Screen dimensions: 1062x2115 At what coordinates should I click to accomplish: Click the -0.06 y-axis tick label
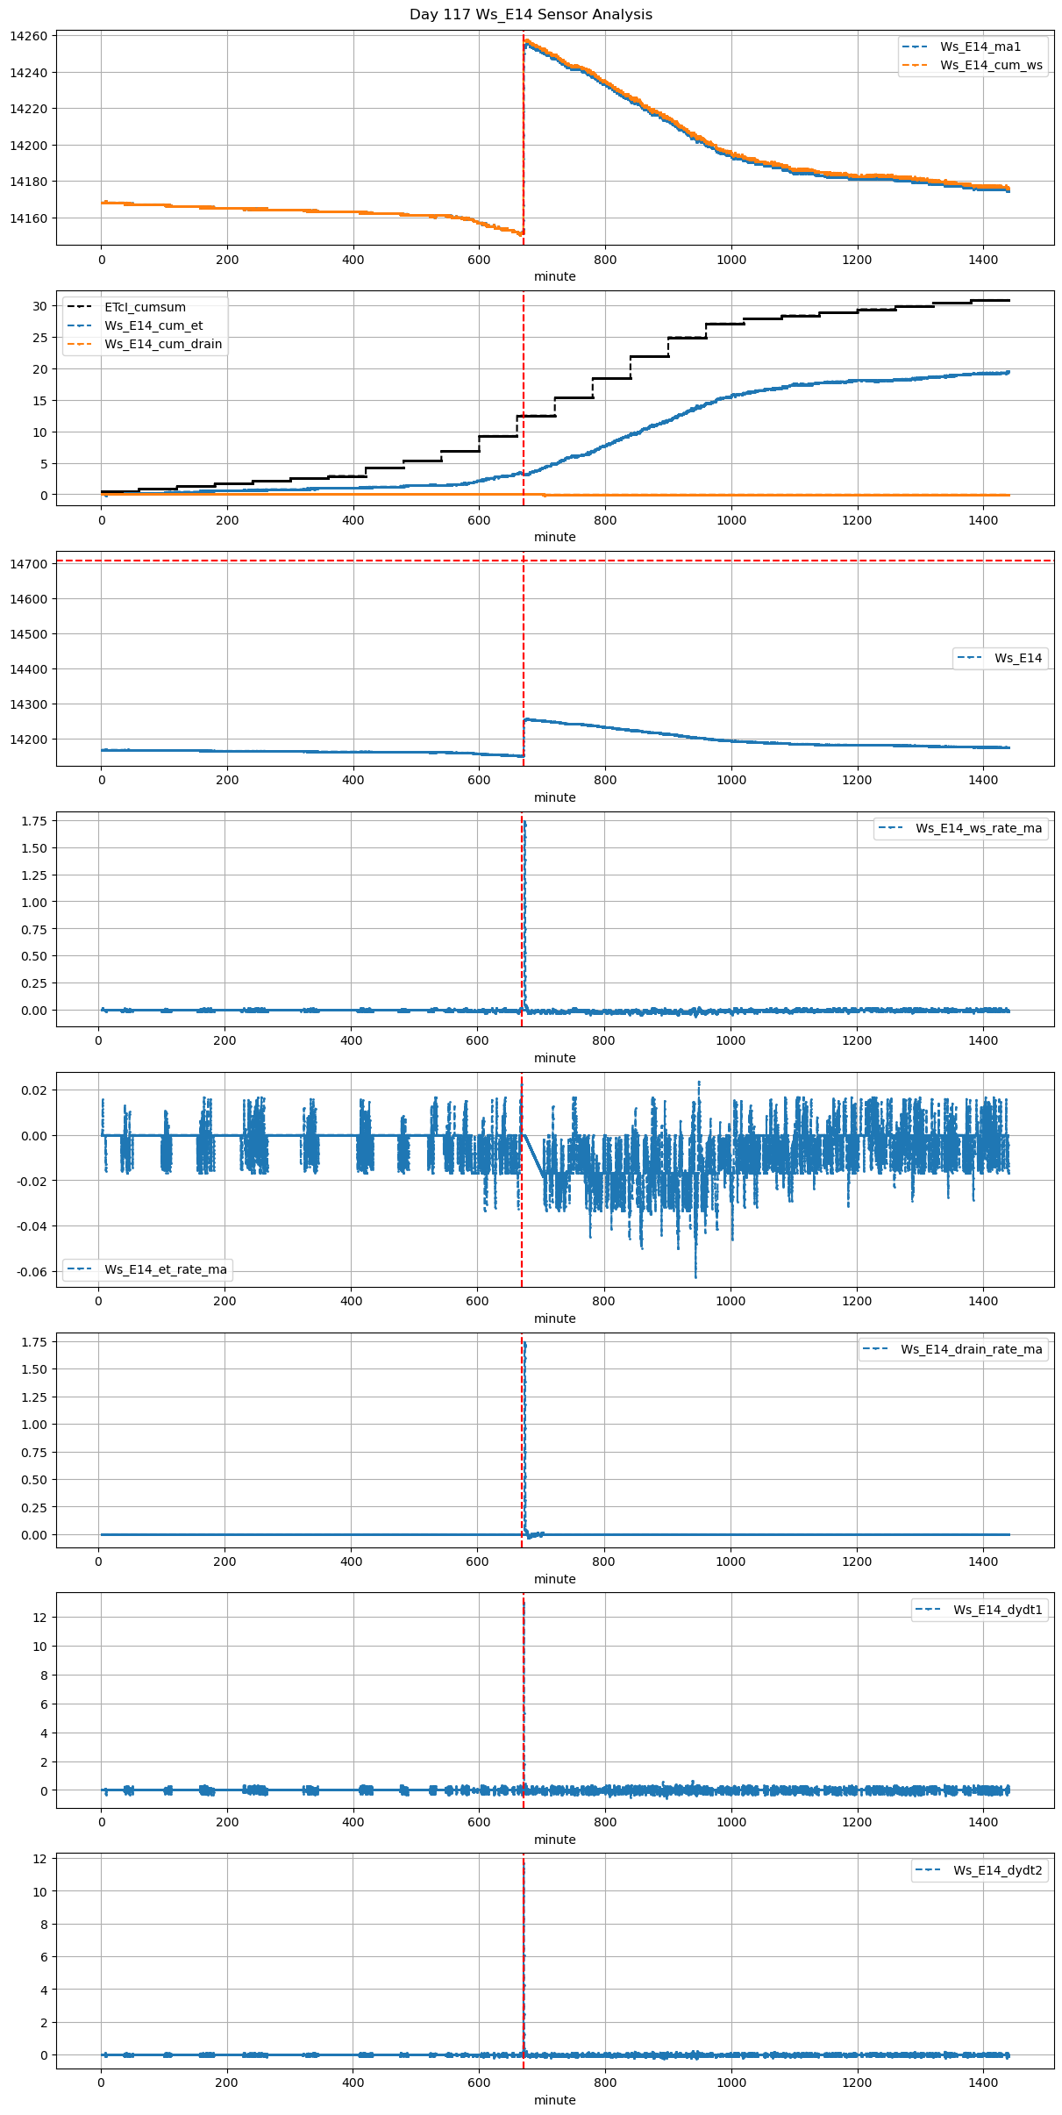click(34, 1272)
